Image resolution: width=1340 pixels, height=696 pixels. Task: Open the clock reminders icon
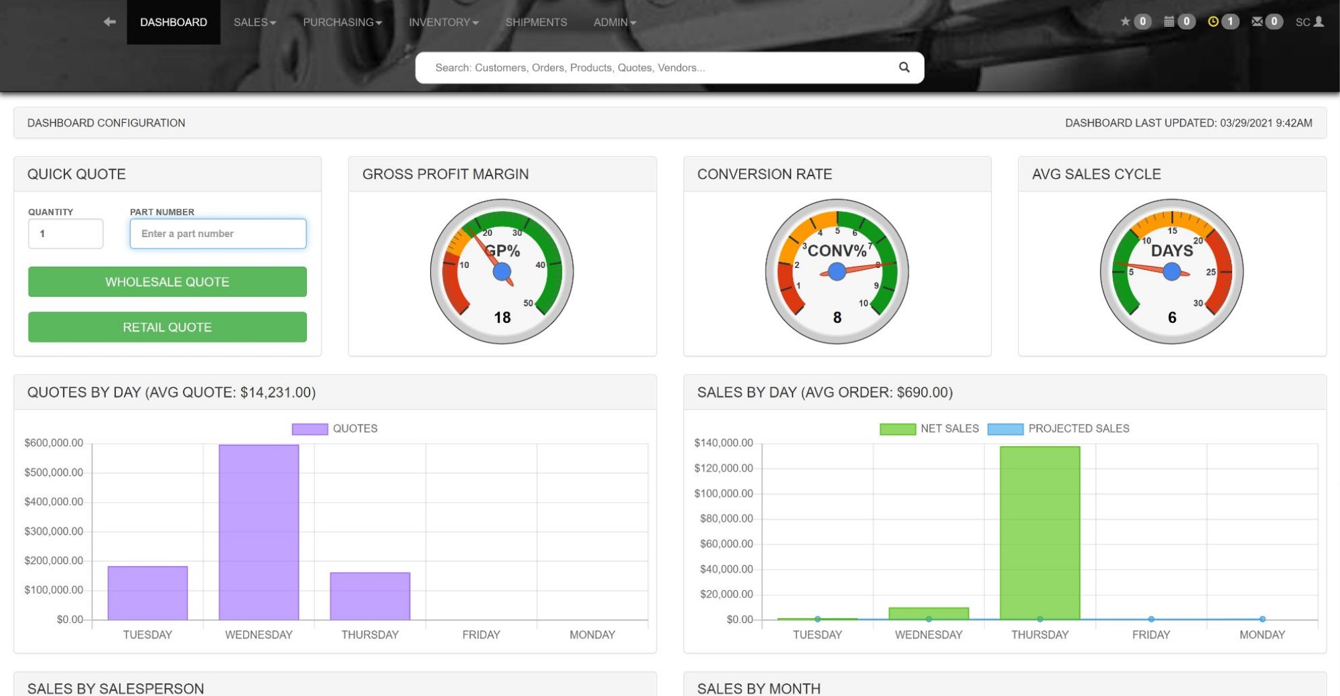(1213, 21)
